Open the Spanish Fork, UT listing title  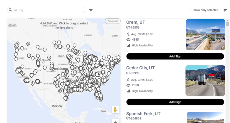coord(143,114)
